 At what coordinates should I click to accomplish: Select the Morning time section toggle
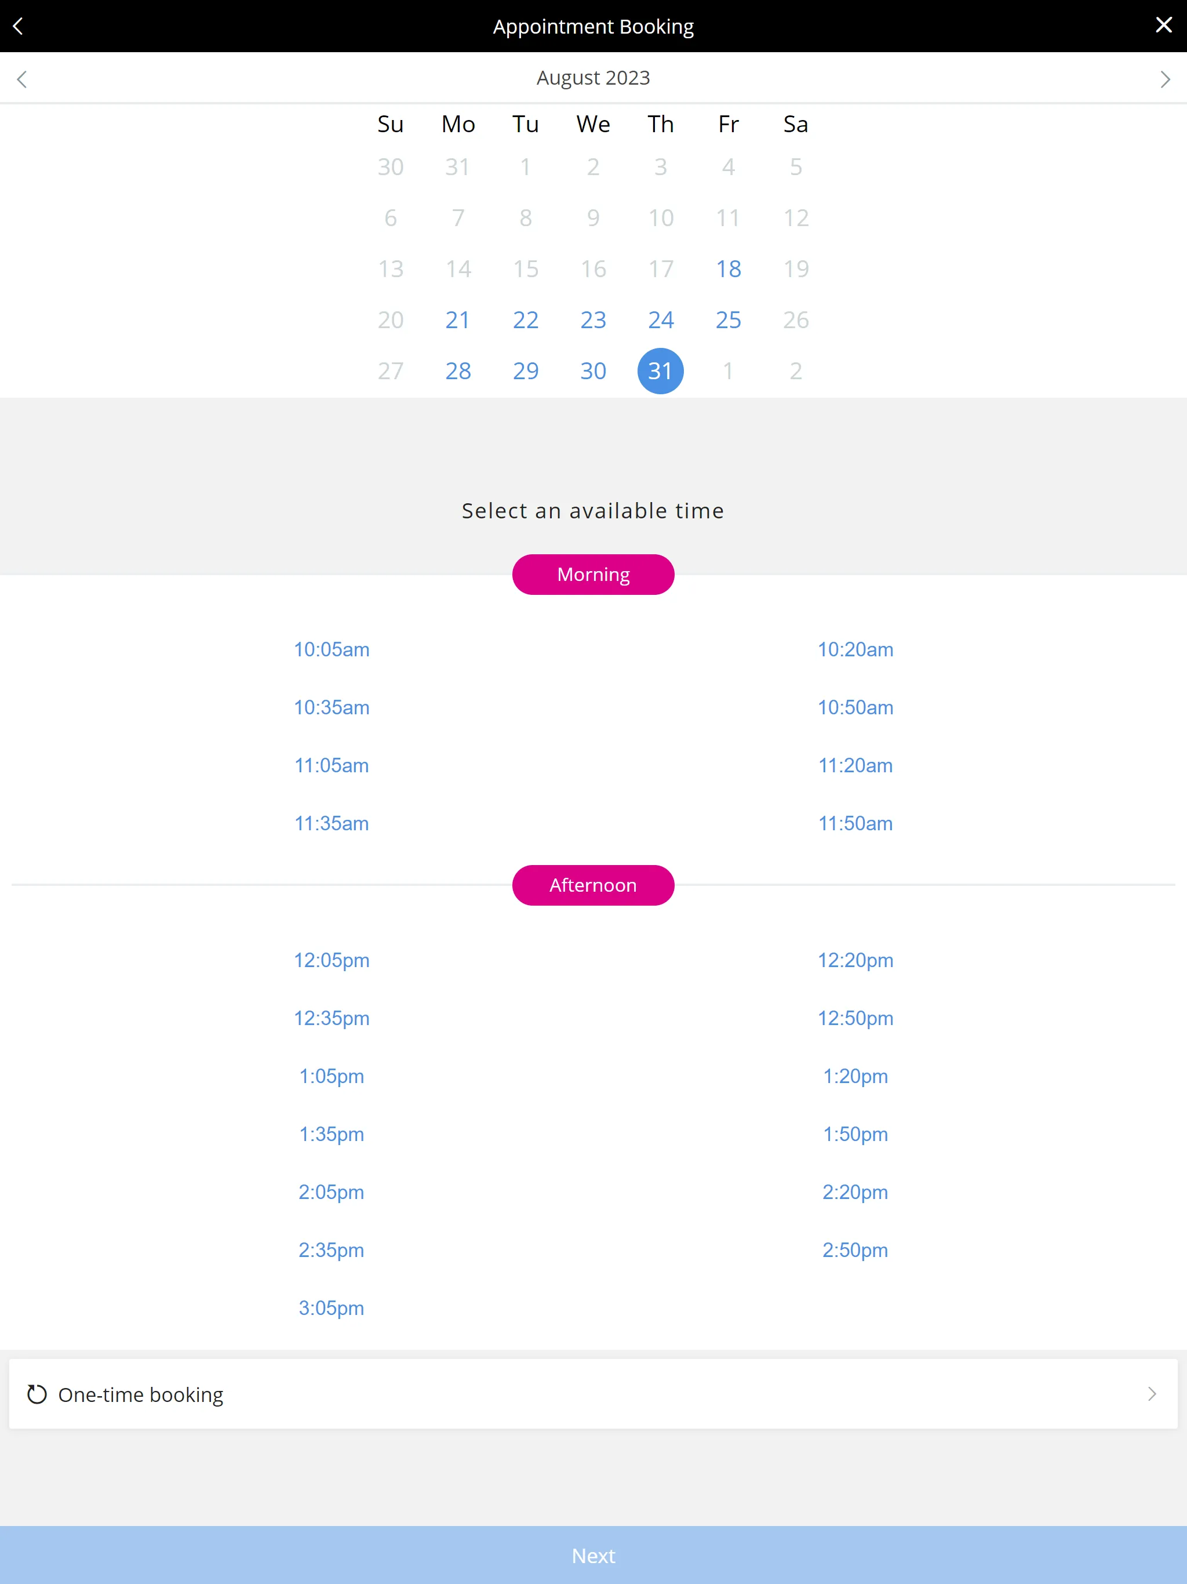[x=593, y=575]
